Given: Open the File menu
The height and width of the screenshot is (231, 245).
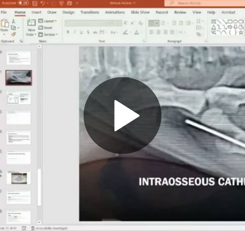Looking at the screenshot, I should pyautogui.click(x=4, y=12).
